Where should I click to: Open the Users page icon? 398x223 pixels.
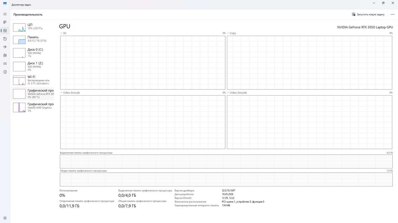(x=5, y=56)
